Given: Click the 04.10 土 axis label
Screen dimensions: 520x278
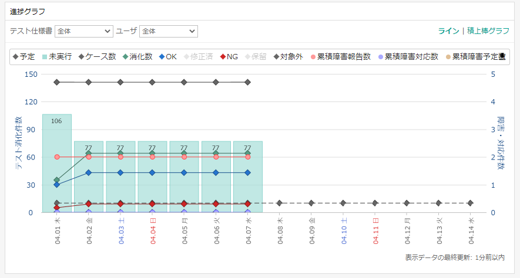Looking at the screenshot, I should [344, 230].
